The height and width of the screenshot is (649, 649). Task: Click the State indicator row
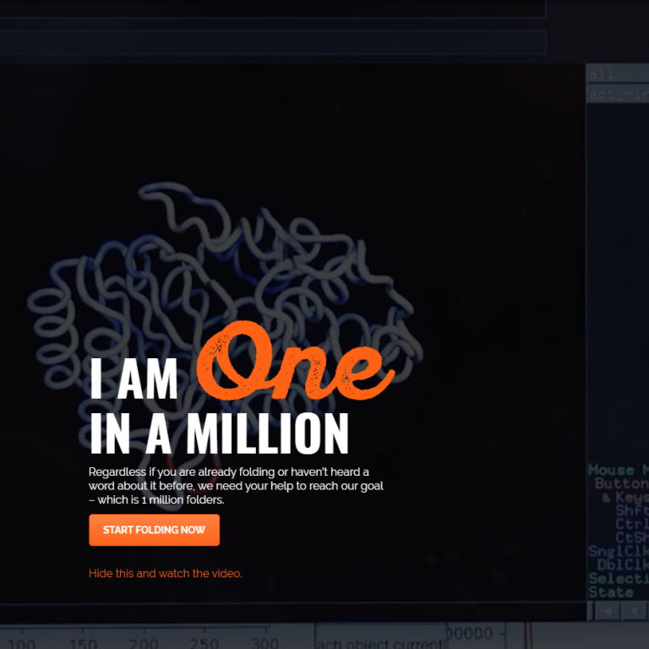coord(611,592)
